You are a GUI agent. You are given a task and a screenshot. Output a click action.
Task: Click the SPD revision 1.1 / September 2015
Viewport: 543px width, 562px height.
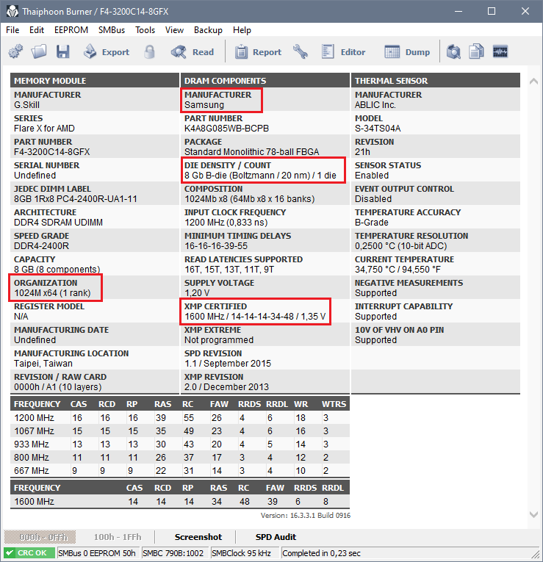pos(228,364)
